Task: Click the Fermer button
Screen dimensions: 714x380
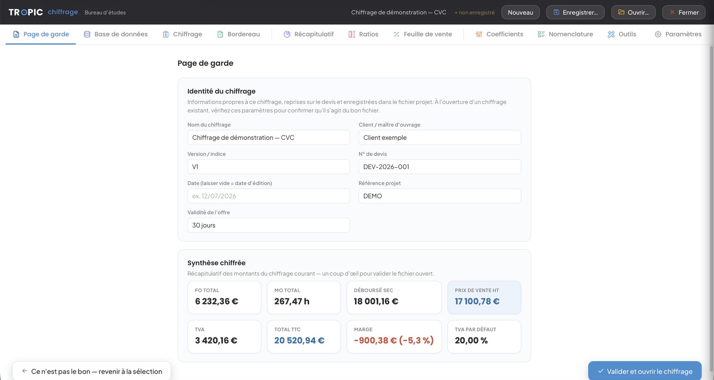Action: click(684, 12)
